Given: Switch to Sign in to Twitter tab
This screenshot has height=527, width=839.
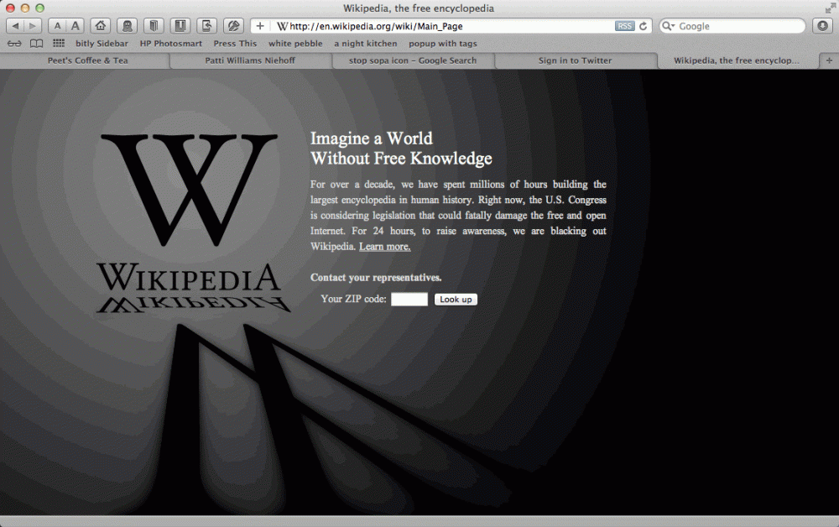Looking at the screenshot, I should [x=575, y=60].
